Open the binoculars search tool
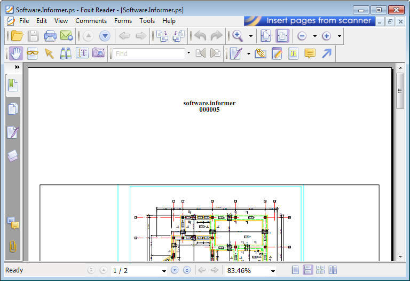 pos(66,53)
